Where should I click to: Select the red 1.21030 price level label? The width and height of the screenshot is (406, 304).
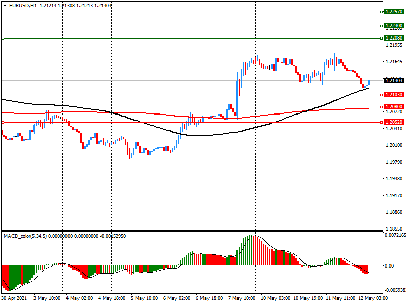tap(394, 95)
